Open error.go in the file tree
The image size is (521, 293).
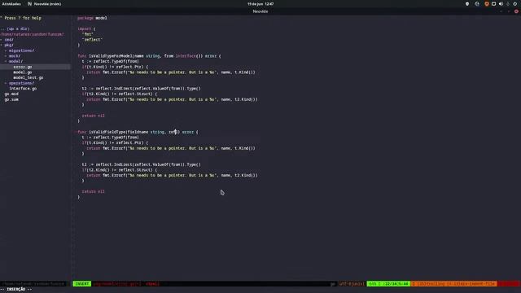point(23,67)
